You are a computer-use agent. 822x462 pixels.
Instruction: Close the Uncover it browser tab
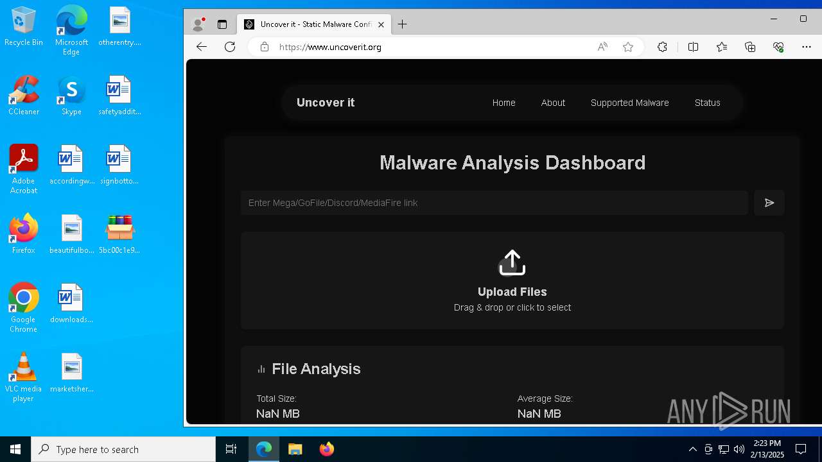click(381, 24)
